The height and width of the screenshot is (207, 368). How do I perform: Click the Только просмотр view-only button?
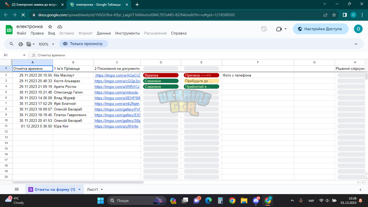84,44
